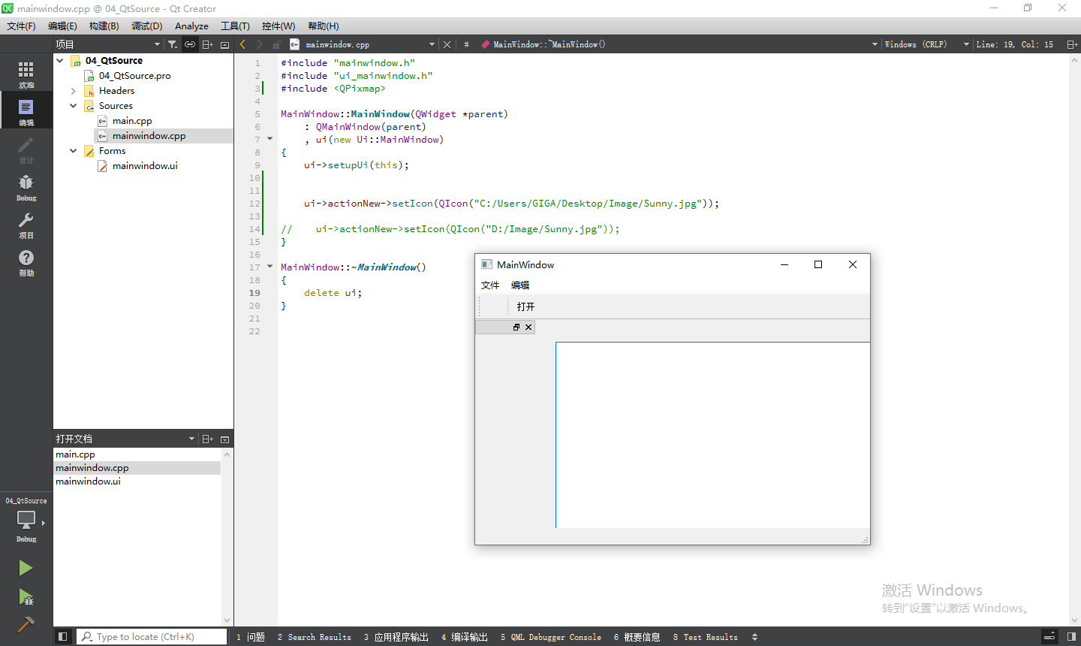Split the editor using top-right icon
The width and height of the screenshot is (1081, 646).
coord(1072,44)
